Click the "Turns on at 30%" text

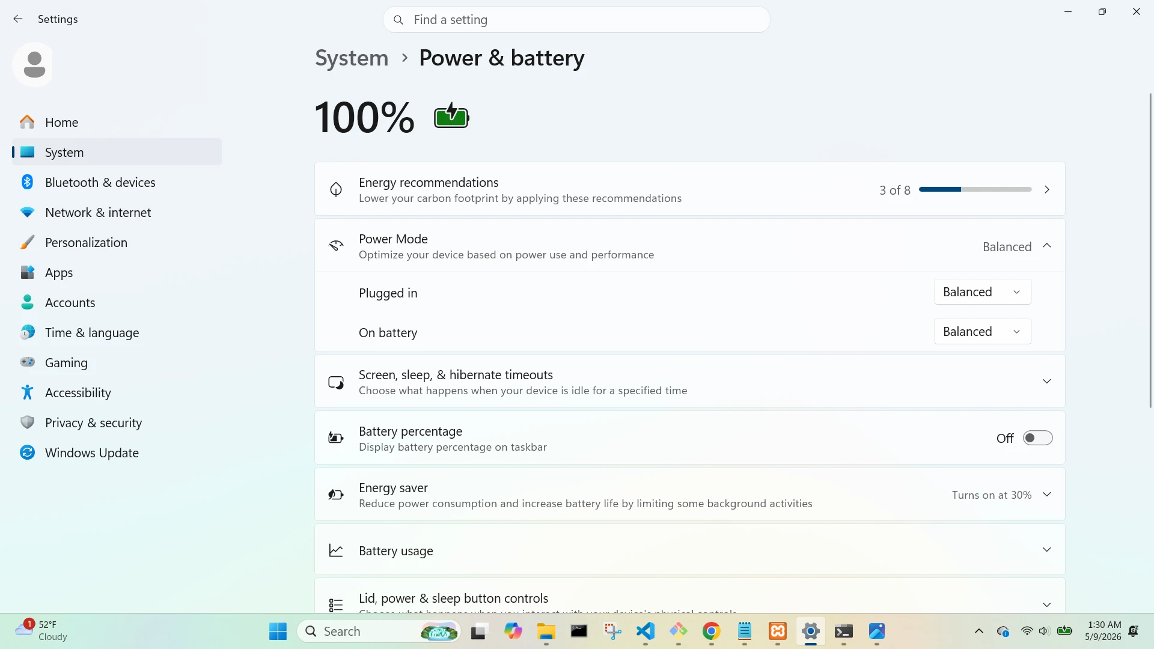(x=992, y=495)
